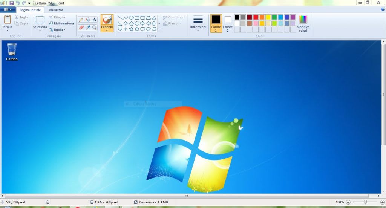386x208 pixels.
Task: Choose the triangle shape
Action: 154,18
